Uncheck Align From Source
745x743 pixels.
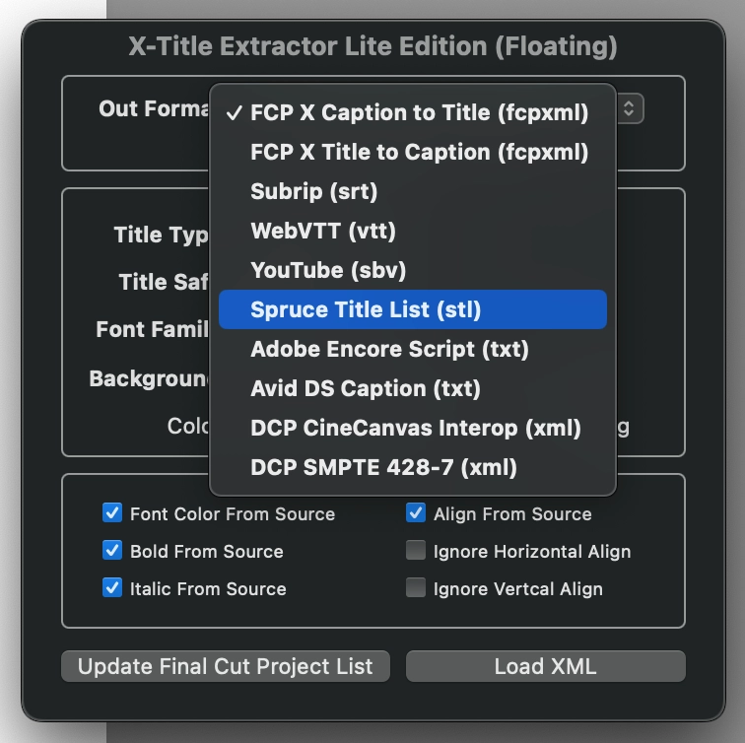[x=416, y=513]
